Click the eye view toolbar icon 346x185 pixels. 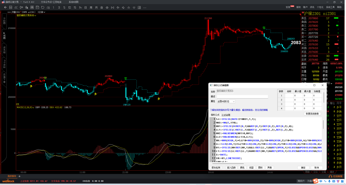pos(107,7)
